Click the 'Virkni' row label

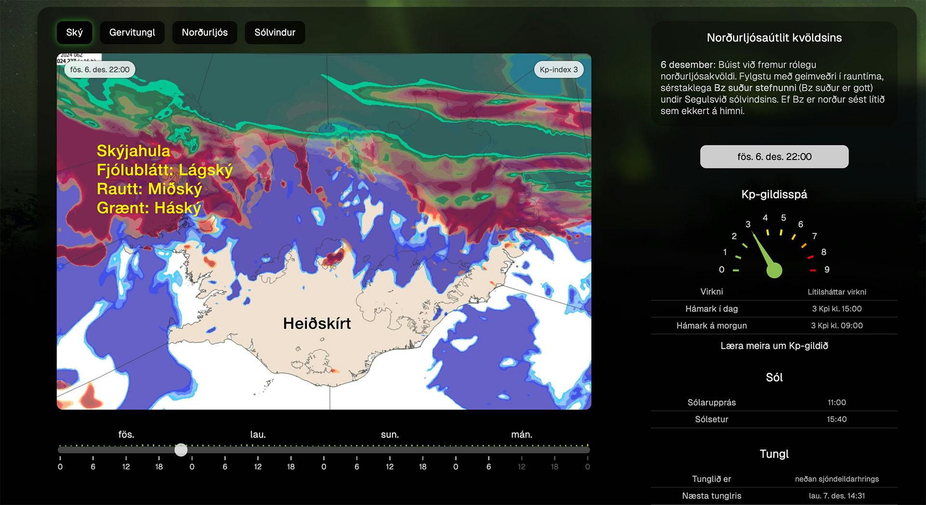[x=711, y=292]
